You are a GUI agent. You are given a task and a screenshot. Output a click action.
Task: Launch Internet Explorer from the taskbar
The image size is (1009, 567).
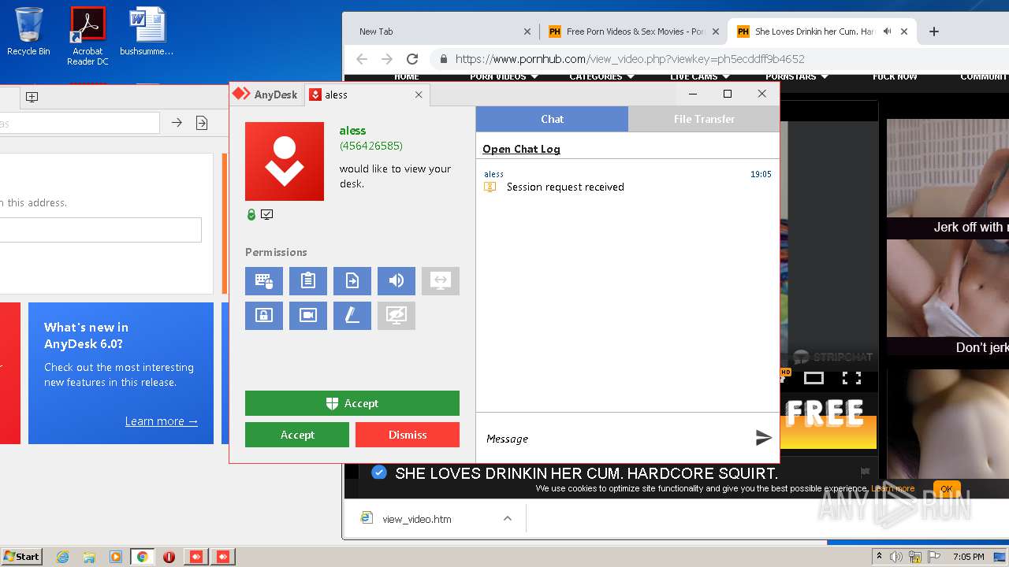pos(62,557)
